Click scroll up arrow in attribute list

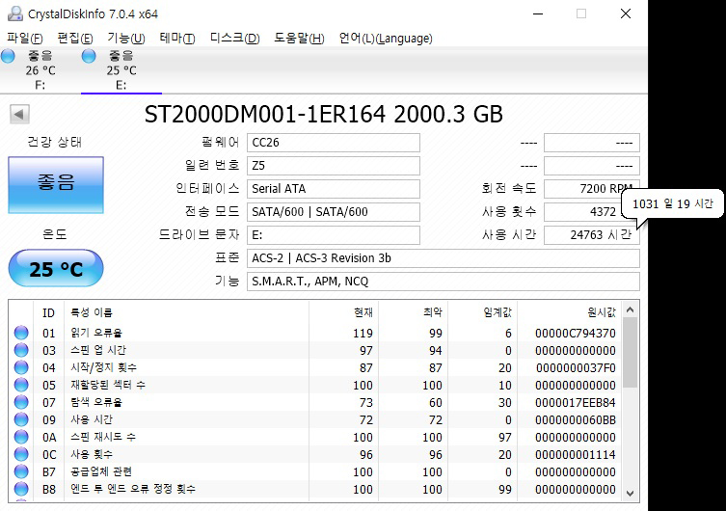point(630,309)
